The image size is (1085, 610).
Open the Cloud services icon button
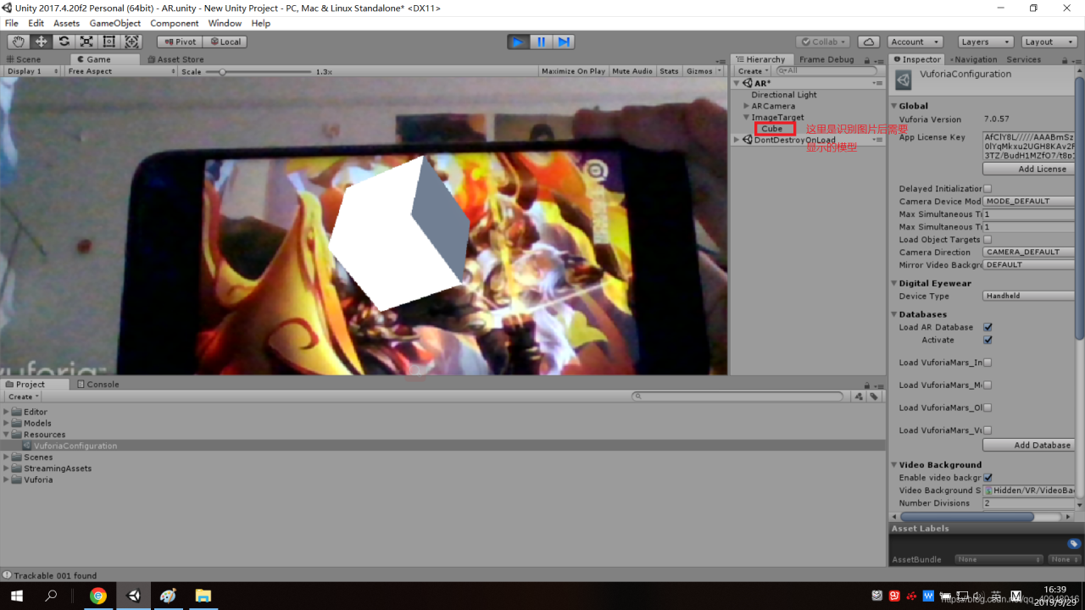coord(868,42)
